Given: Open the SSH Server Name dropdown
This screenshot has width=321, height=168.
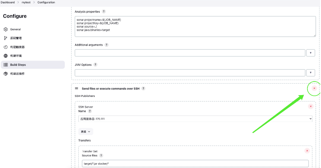Looking at the screenshot, I should [195, 119].
